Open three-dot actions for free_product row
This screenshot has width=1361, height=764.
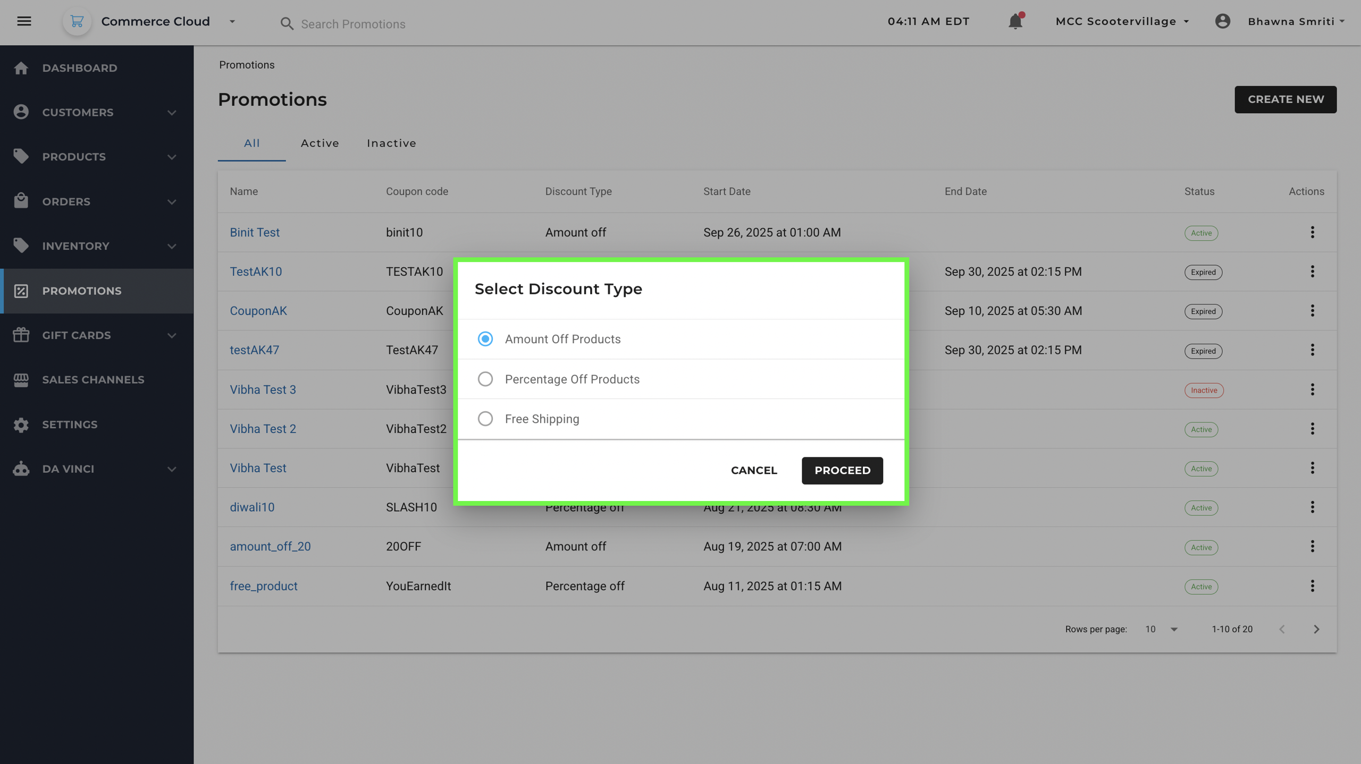(1312, 585)
